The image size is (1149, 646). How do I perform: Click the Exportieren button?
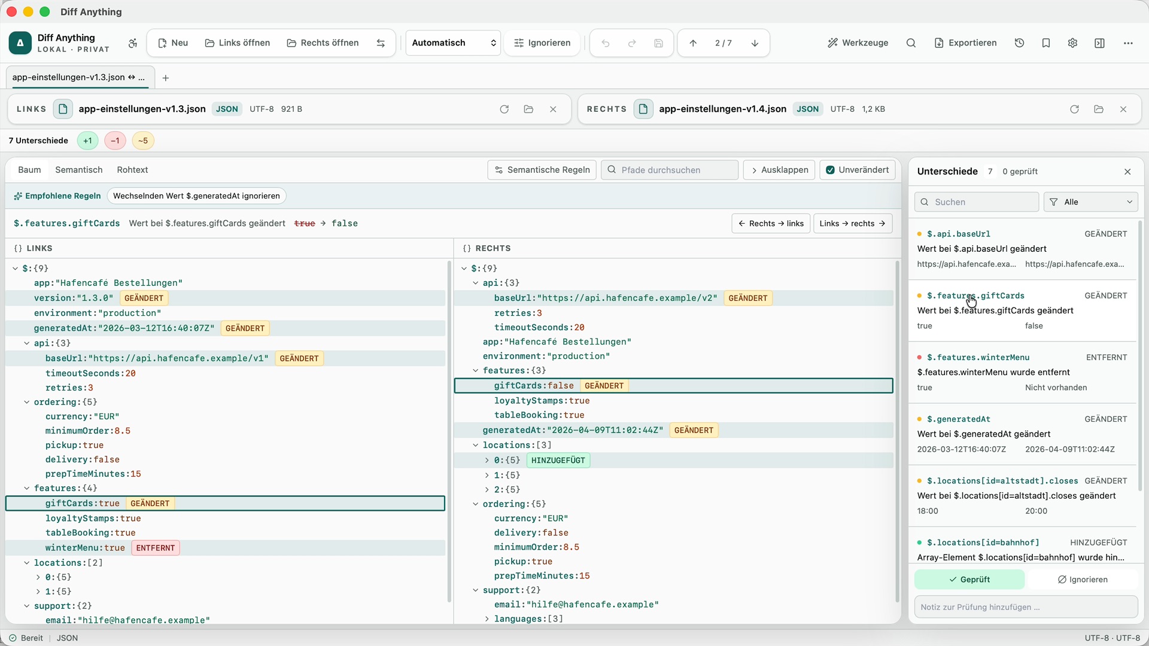point(965,43)
